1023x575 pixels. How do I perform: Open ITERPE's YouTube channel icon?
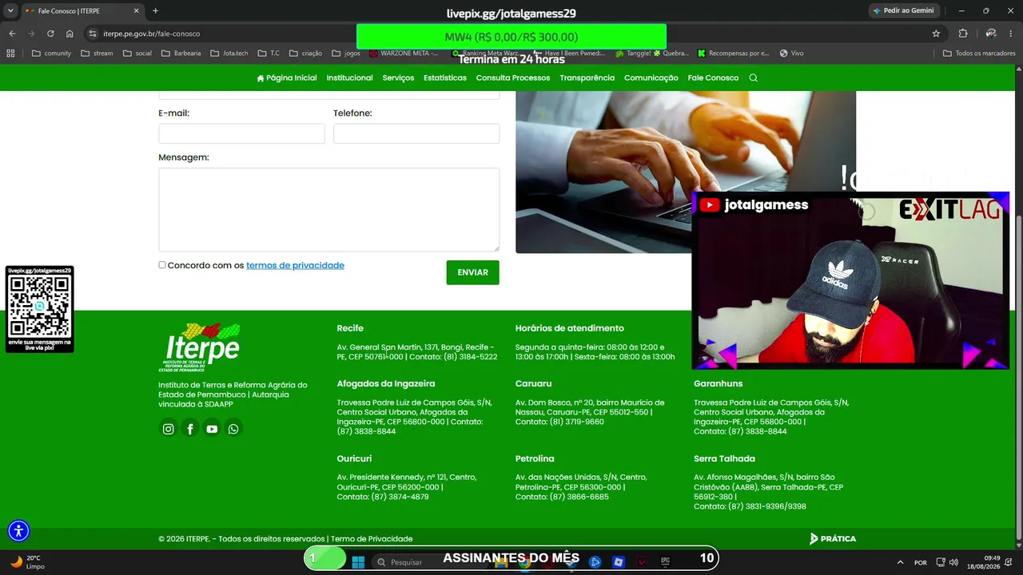(212, 429)
